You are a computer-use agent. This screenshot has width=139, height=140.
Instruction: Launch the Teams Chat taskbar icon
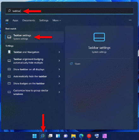point(66,136)
